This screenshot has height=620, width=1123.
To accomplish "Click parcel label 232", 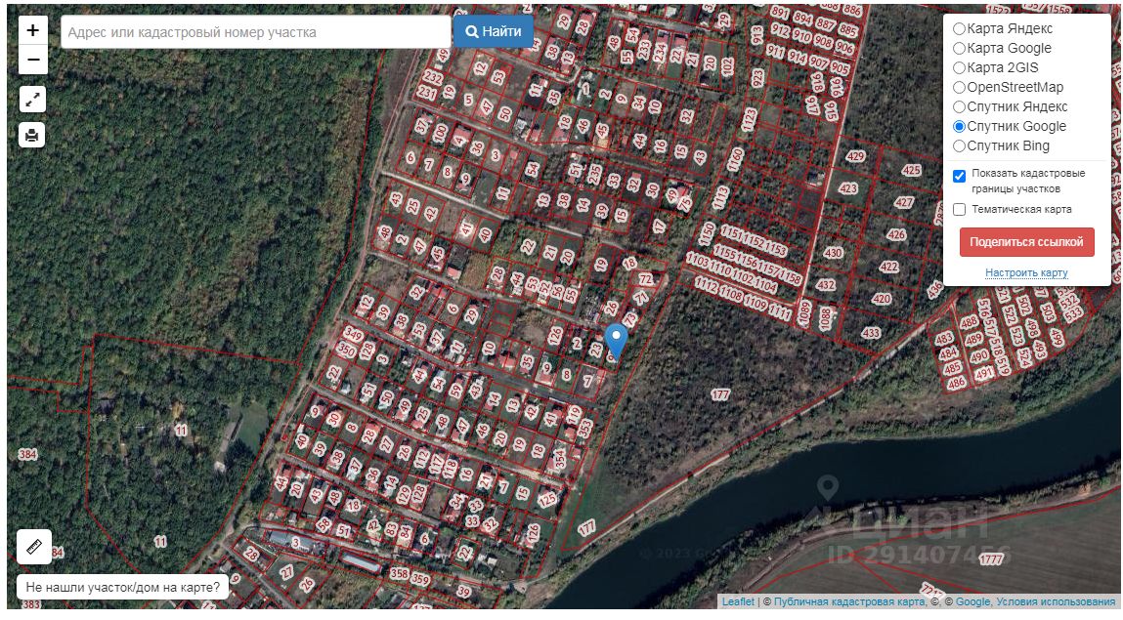I will click(433, 77).
